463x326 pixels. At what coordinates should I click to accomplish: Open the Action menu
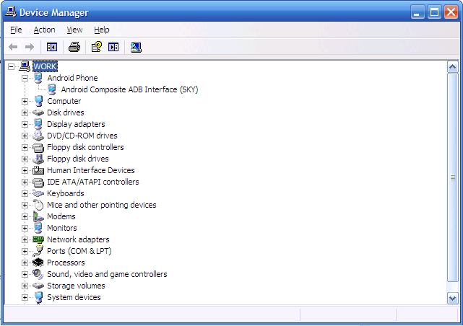44,30
